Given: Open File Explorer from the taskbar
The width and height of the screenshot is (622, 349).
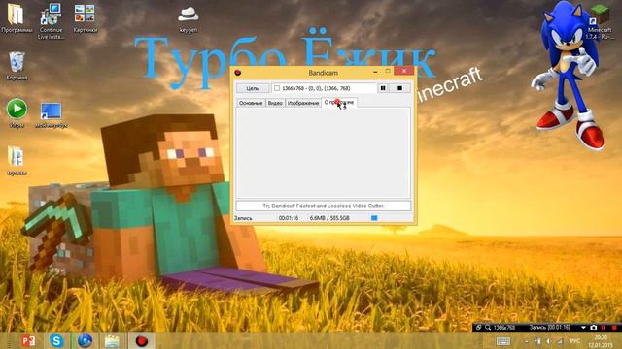Looking at the screenshot, I should (112, 340).
